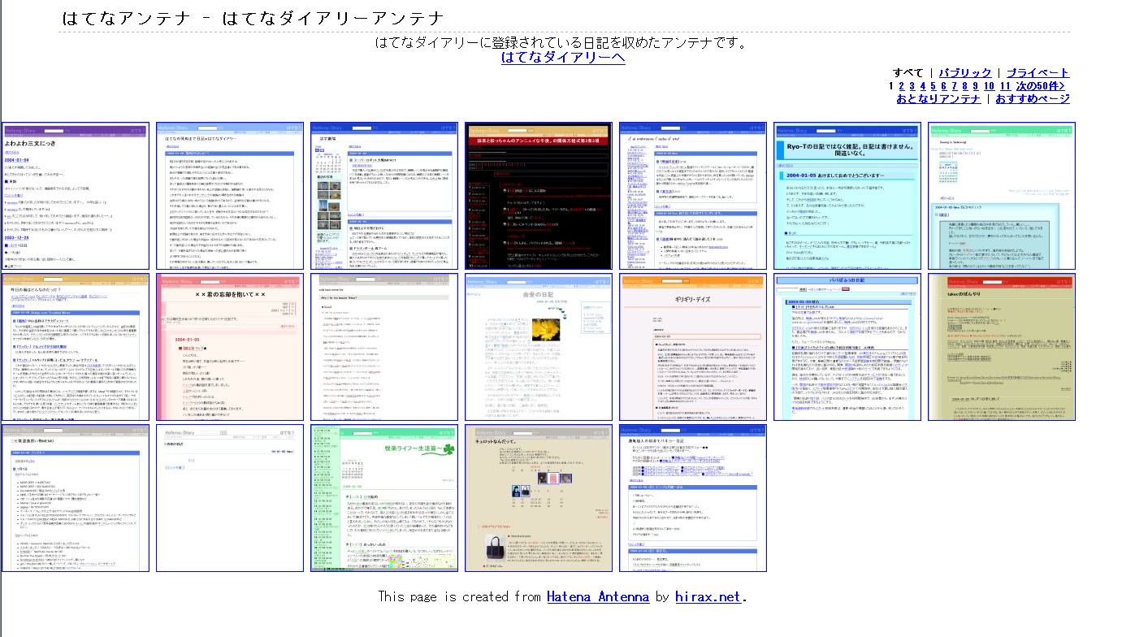Open the green clover 快楽ライフ thumbnail
The image size is (1122, 637).
(384, 498)
